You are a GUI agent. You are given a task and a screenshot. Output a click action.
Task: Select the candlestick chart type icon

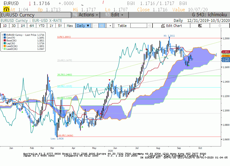tap(102, 26)
